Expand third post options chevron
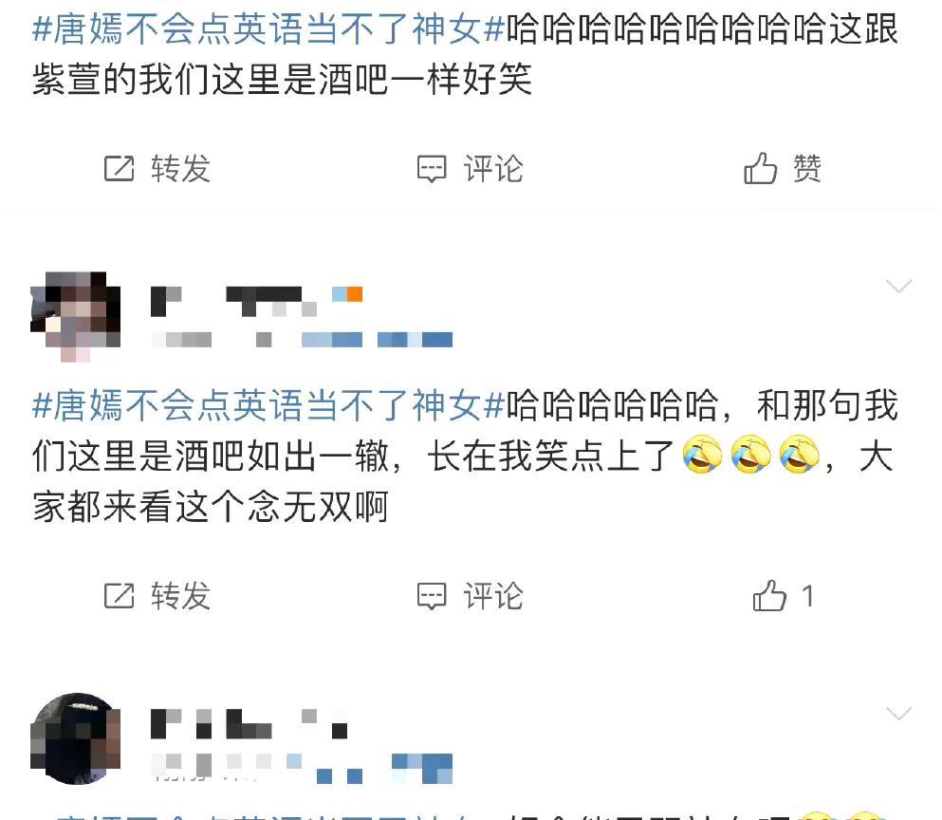Screen dimensions: 942x820 898,714
